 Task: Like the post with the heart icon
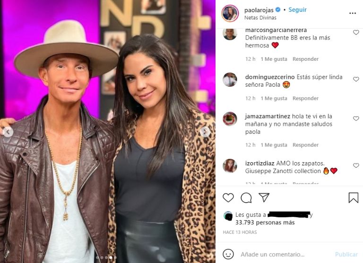click(228, 197)
